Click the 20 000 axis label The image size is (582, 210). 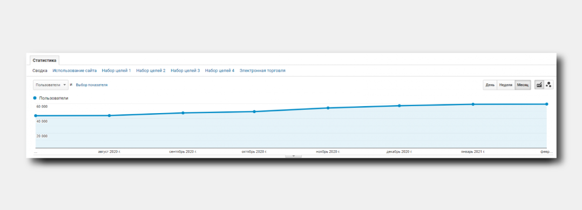point(42,136)
